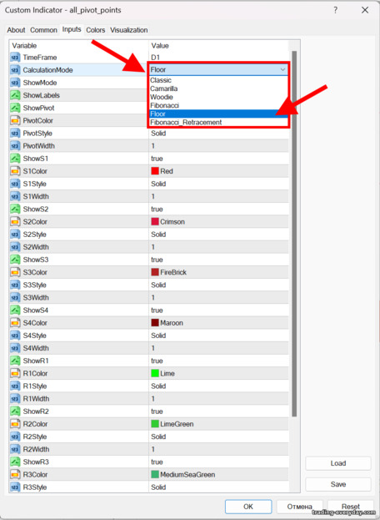Click the TimeFrame variable icon
This screenshot has height=520, width=380.
pos(15,58)
